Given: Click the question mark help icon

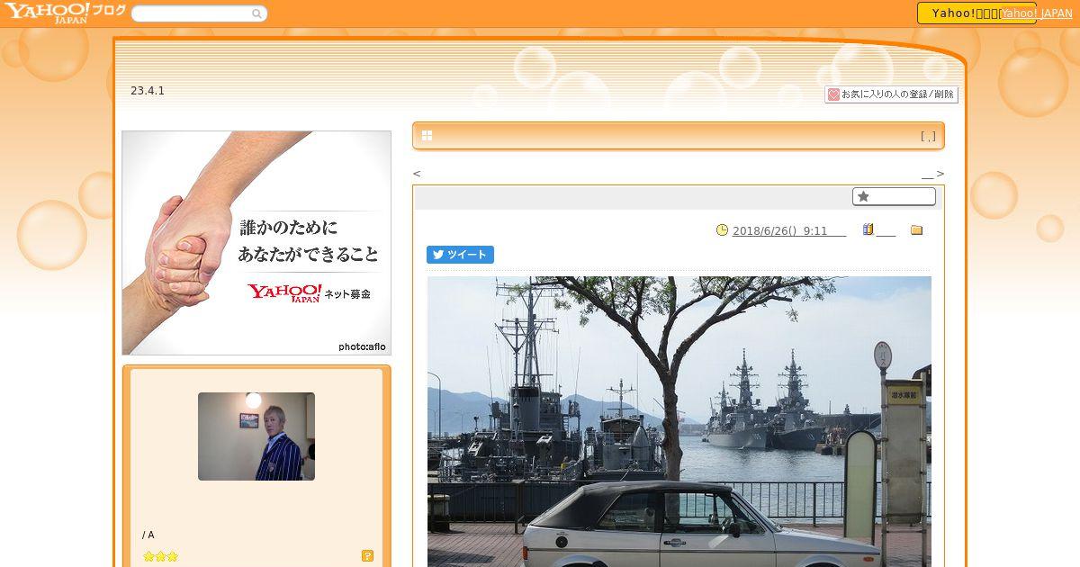Looking at the screenshot, I should click(367, 556).
